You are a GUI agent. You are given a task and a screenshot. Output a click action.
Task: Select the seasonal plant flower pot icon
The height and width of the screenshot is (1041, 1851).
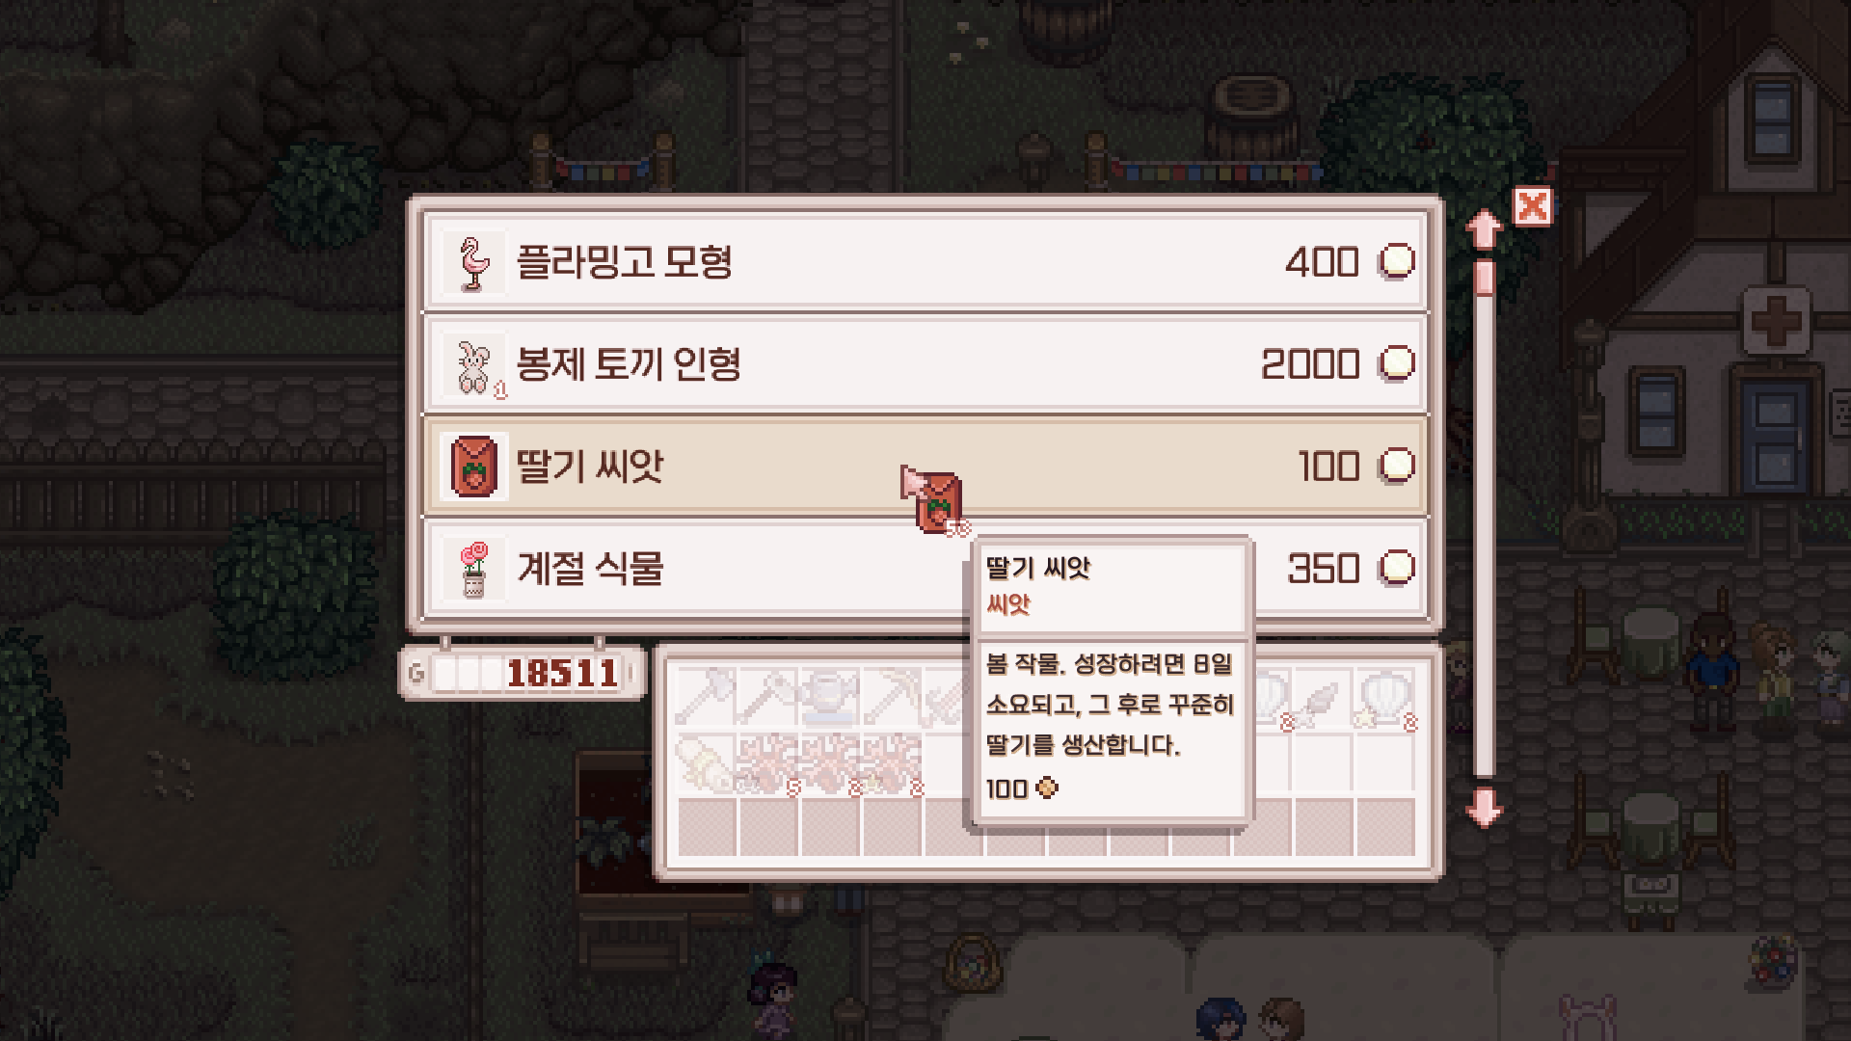[473, 569]
